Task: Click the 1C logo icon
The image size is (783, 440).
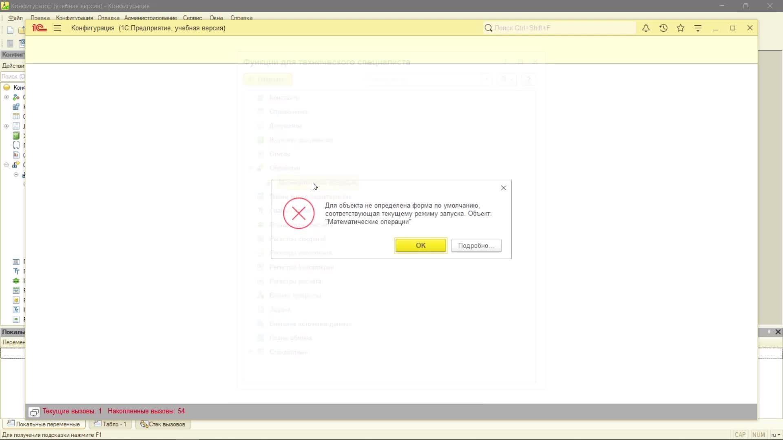Action: 39,28
